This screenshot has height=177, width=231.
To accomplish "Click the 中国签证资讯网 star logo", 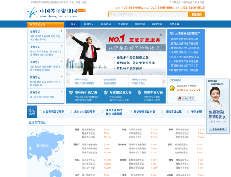I will coord(32,13).
